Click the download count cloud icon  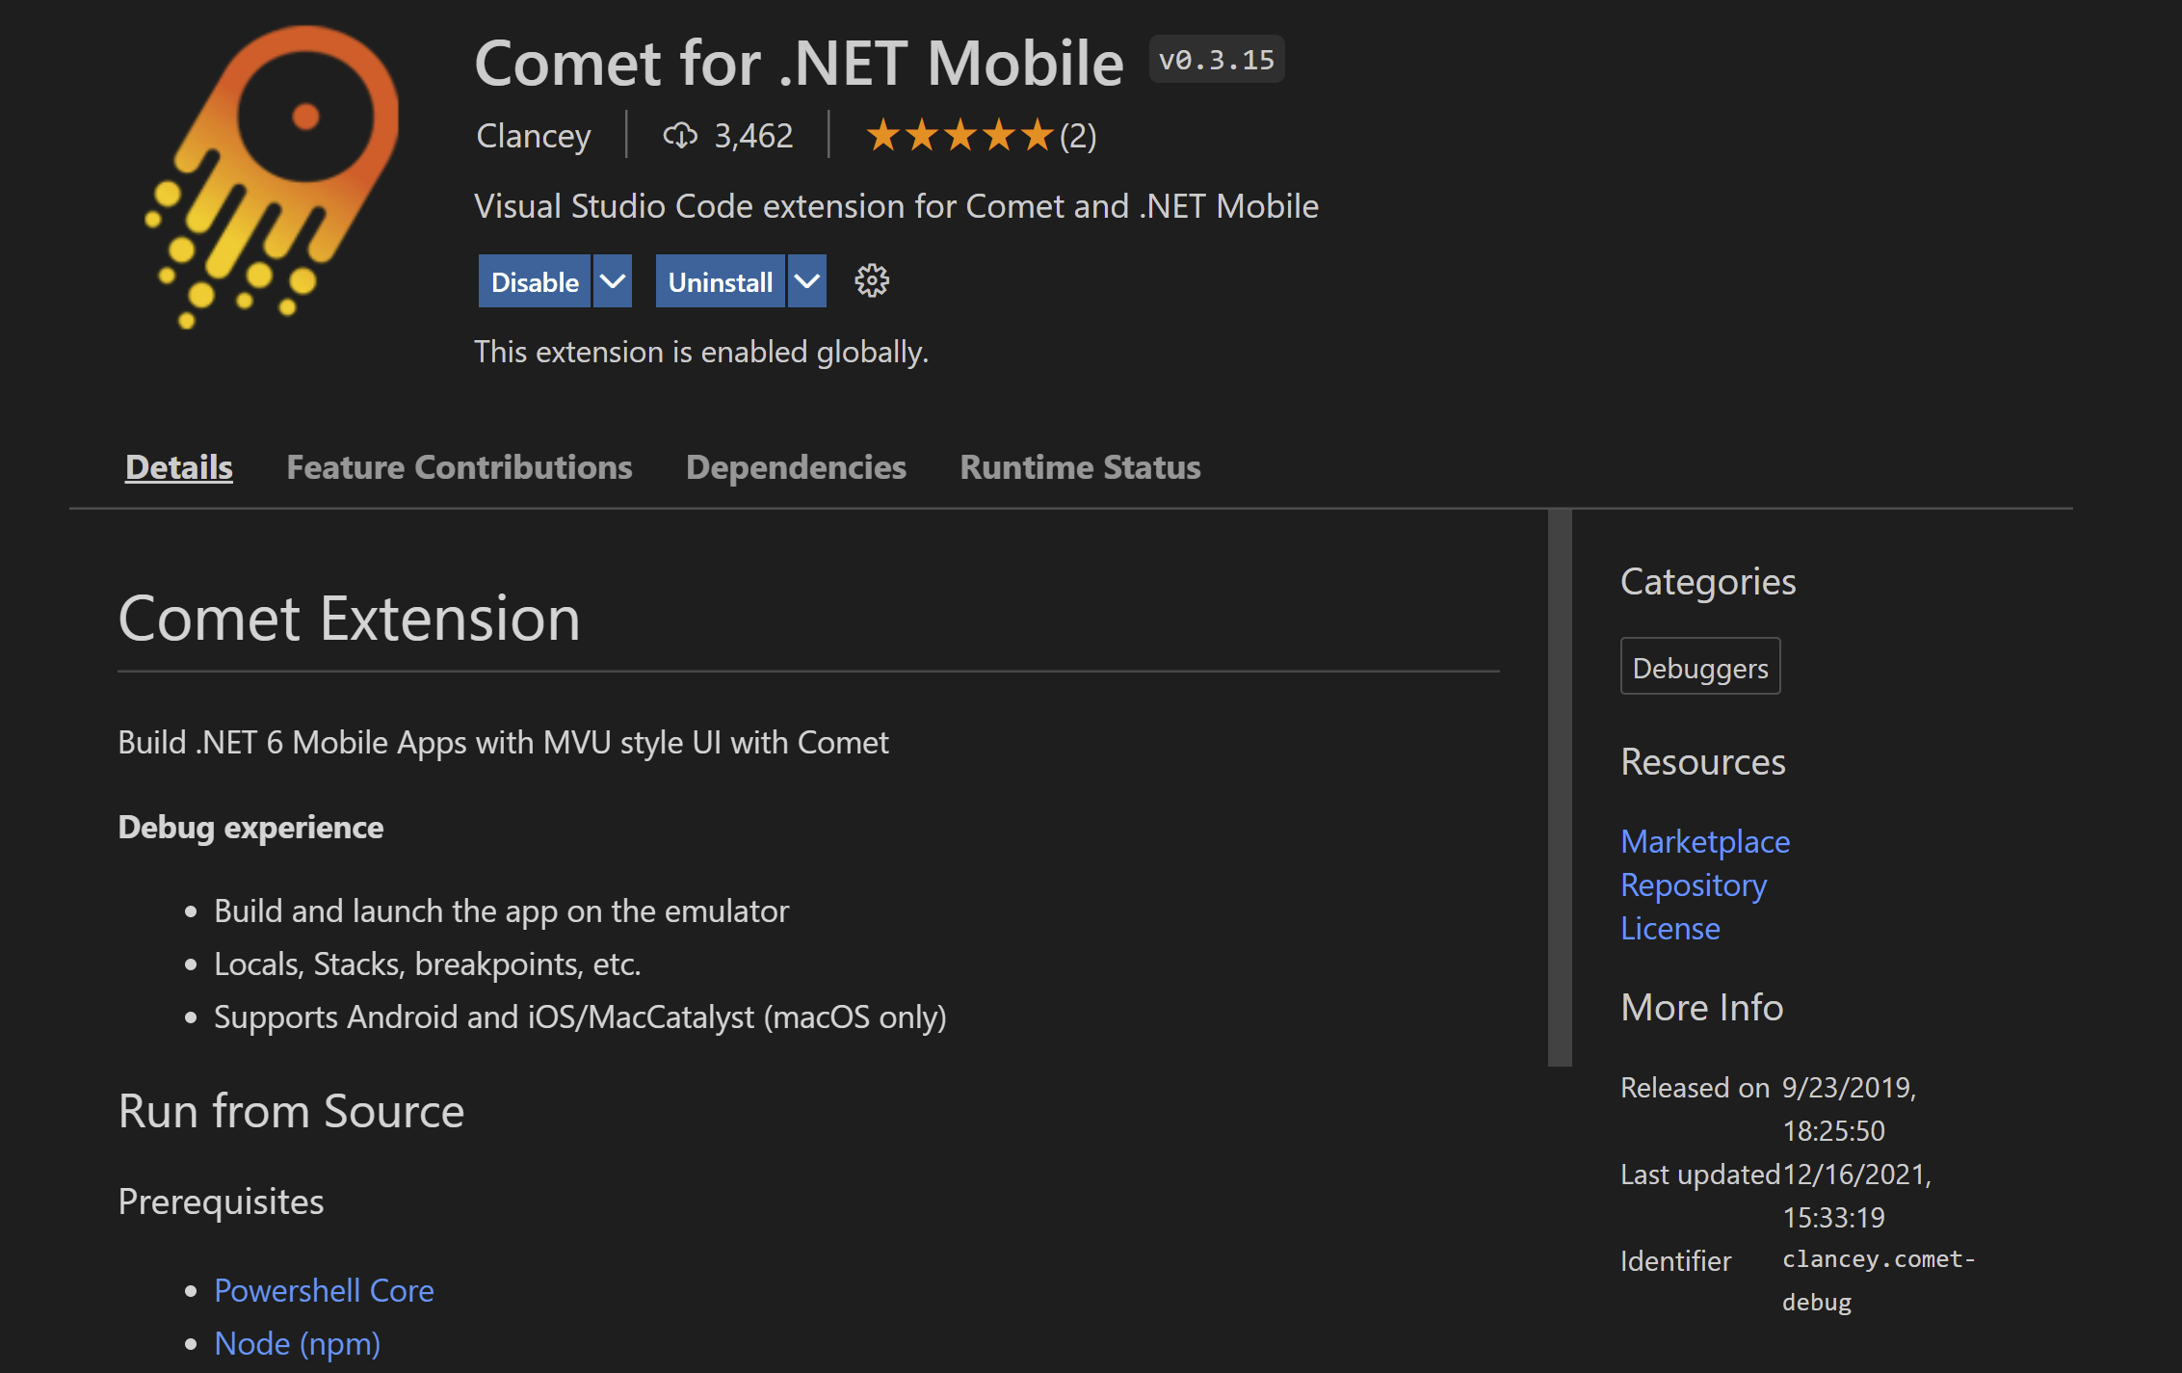pyautogui.click(x=681, y=136)
